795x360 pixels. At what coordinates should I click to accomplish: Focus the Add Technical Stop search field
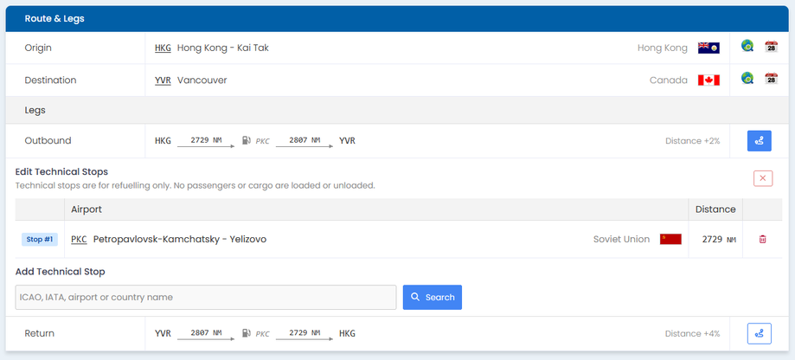206,297
